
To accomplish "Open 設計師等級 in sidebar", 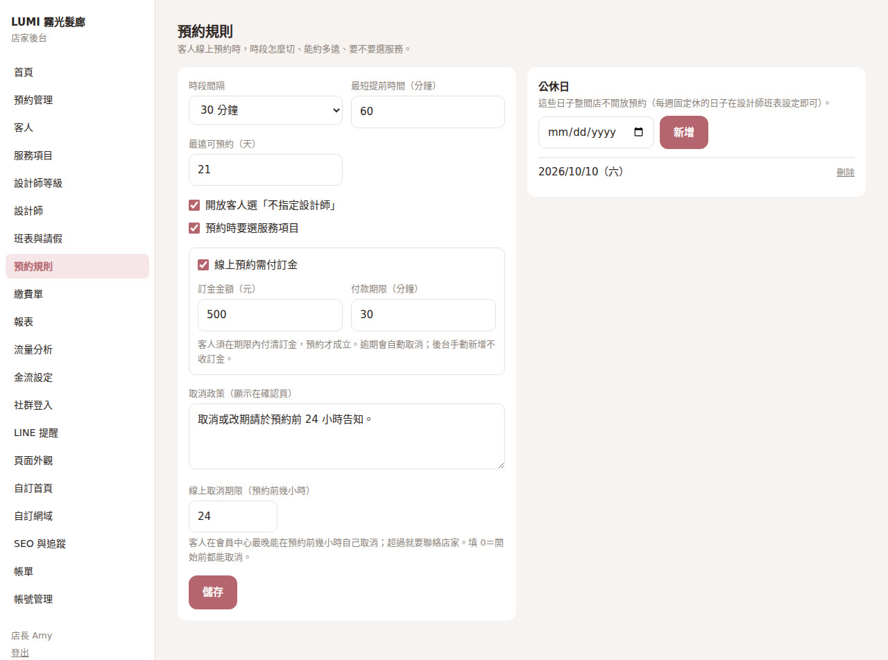I will (77, 183).
